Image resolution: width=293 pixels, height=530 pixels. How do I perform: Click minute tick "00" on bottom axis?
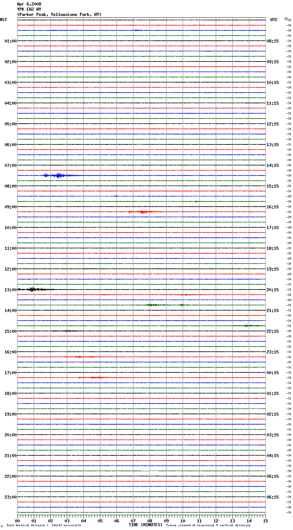[17, 521]
